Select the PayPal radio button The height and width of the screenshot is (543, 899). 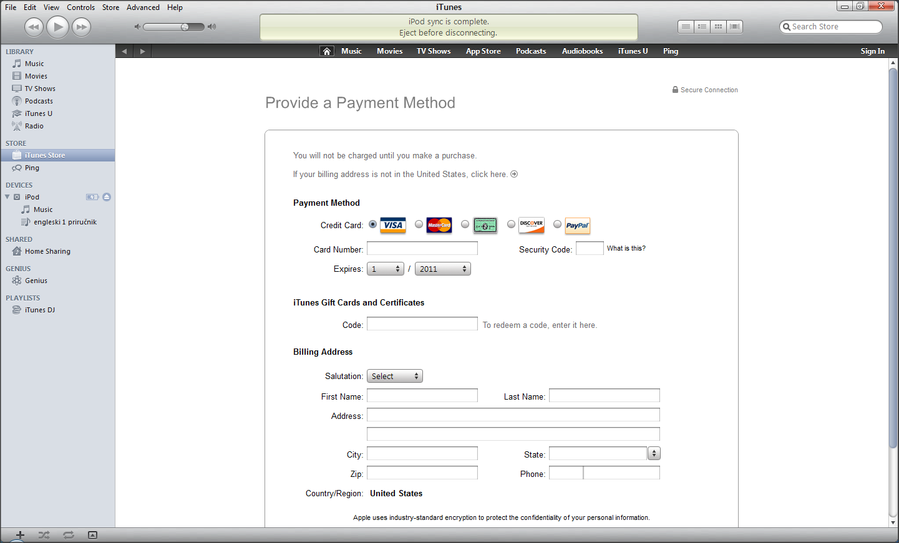[x=558, y=224]
